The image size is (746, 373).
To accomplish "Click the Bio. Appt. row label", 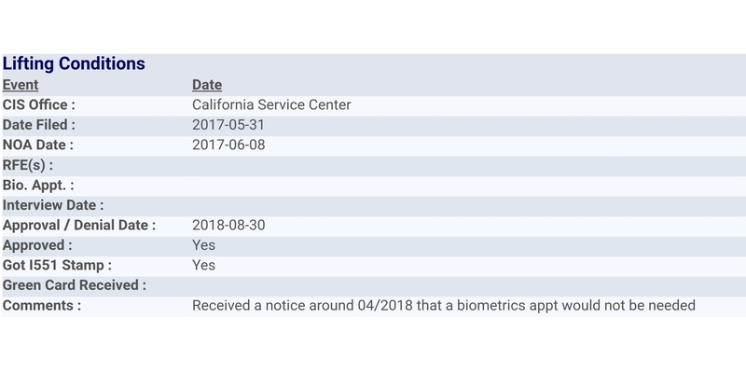I will click(x=38, y=185).
